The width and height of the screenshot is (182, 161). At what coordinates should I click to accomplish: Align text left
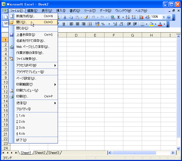pyautogui.click(x=71, y=24)
